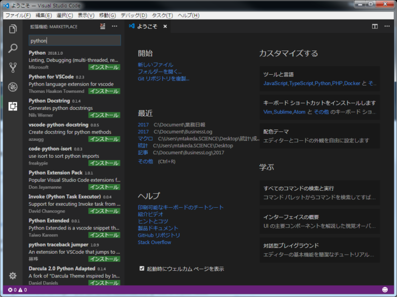The width and height of the screenshot is (397, 297).
Task: Click Atom keyboard shortcuts link
Action: click(299, 112)
